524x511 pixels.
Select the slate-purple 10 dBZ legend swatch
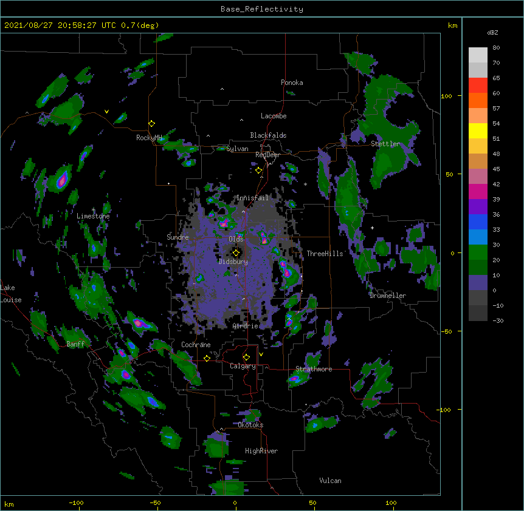pos(478,283)
